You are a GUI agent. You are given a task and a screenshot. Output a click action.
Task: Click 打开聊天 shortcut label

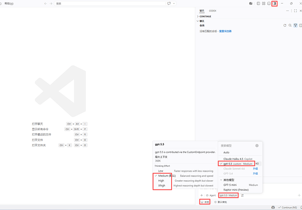pyautogui.click(x=37, y=124)
